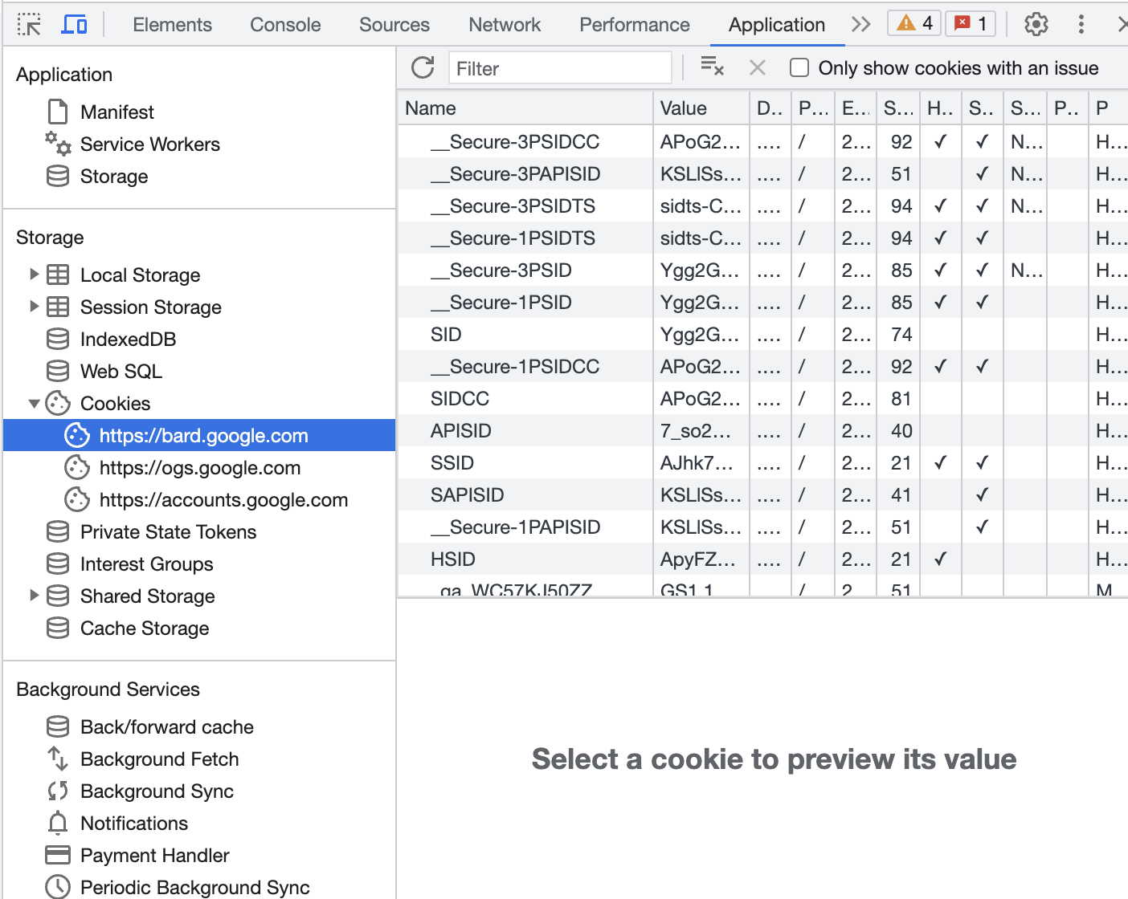Open the three-dot customize menu
Viewport: 1128px width, 899px height.
coord(1081,25)
